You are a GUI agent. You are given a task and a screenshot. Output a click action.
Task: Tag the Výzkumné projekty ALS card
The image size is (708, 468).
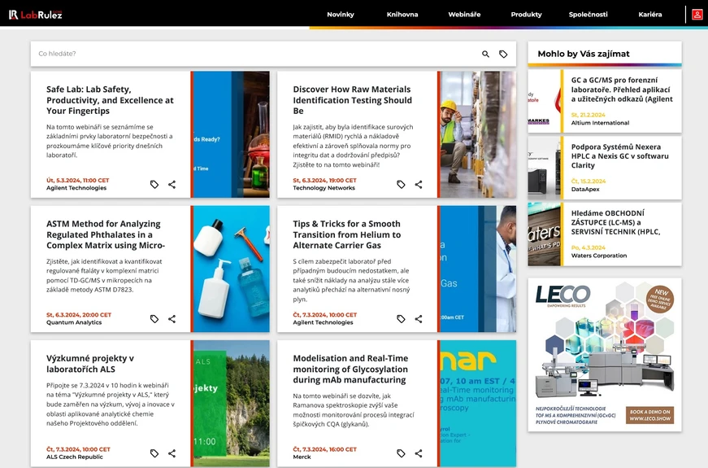154,453
